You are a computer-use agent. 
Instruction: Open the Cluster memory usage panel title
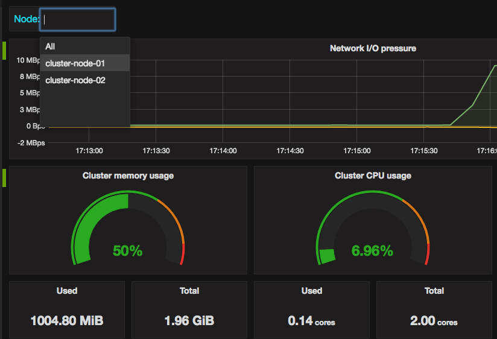pyautogui.click(x=128, y=176)
